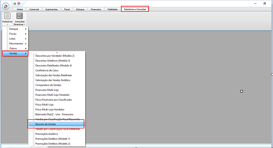The height and width of the screenshot is (148, 273).
Task: Expand the Fiscais reports submenu
Action: pos(15,34)
